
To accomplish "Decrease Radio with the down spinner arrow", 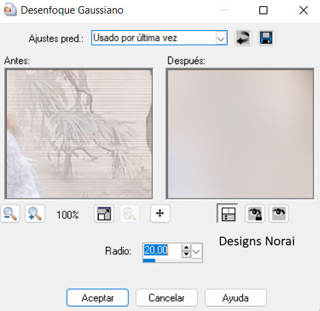I will point(186,254).
